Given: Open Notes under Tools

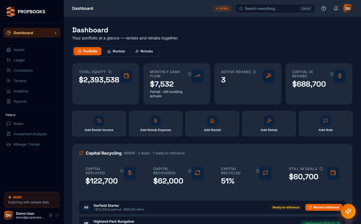Looking at the screenshot, I should click(x=32, y=124).
